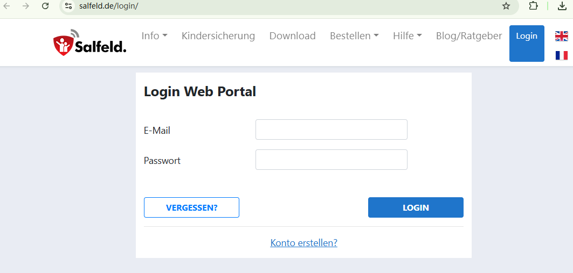Image resolution: width=573 pixels, height=273 pixels.
Task: Open the Kindersicherung menu item
Action: click(218, 36)
